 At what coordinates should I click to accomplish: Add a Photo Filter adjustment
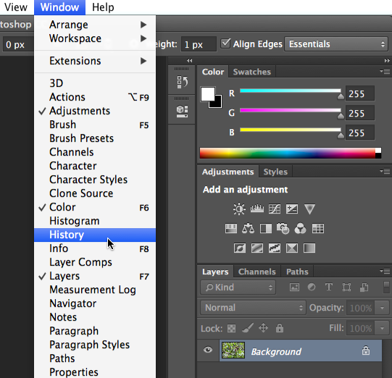point(283,229)
